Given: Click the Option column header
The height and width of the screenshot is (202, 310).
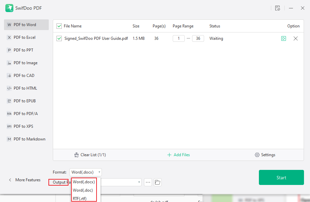Looking at the screenshot, I should coord(293,26).
